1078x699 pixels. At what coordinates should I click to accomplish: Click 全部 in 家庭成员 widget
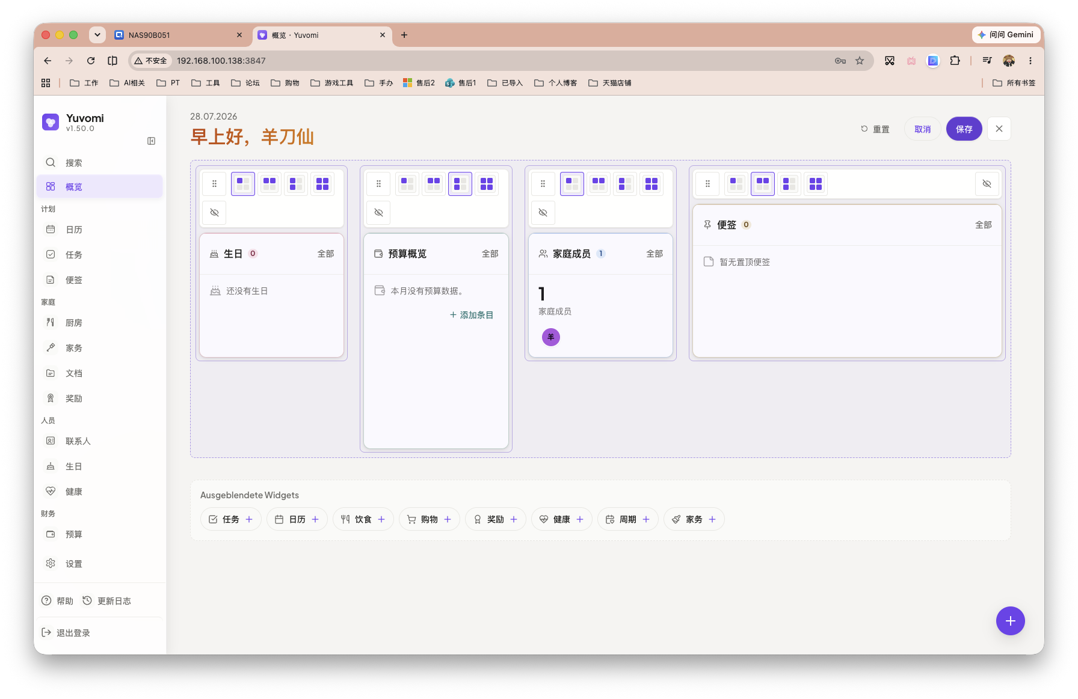[654, 254]
